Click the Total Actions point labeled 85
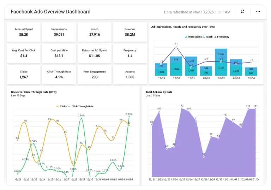The image size is (271, 190). pos(152,125)
